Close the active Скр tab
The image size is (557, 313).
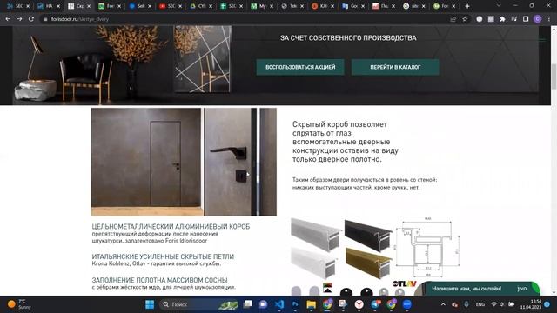89,6
